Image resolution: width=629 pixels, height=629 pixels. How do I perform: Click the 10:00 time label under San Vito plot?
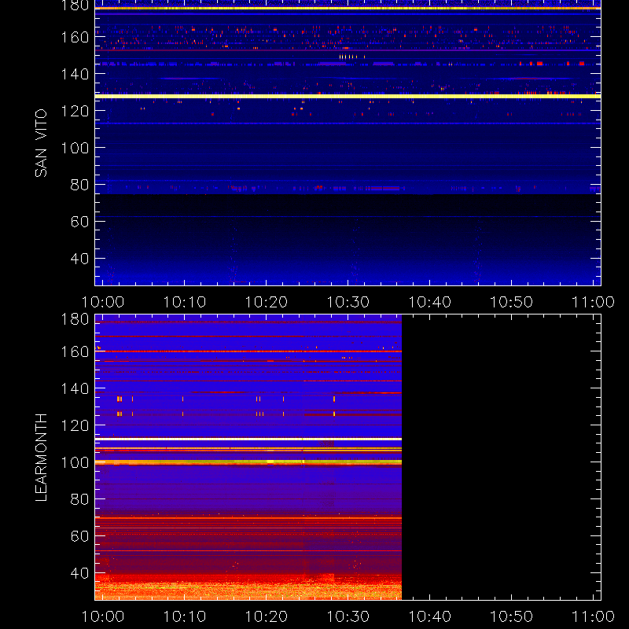coord(103,302)
